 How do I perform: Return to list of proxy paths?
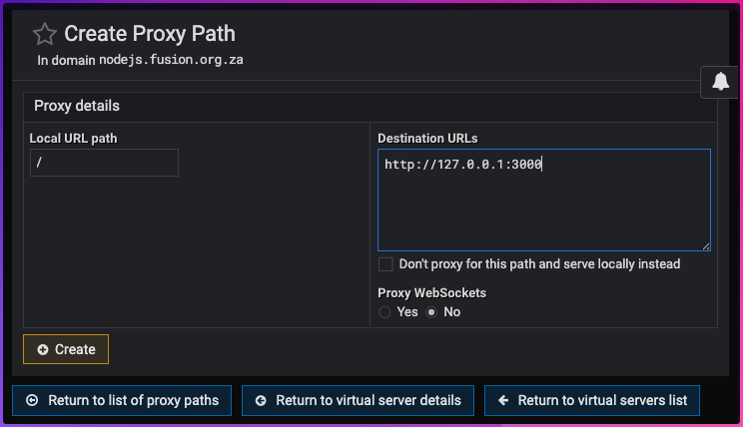click(132, 400)
